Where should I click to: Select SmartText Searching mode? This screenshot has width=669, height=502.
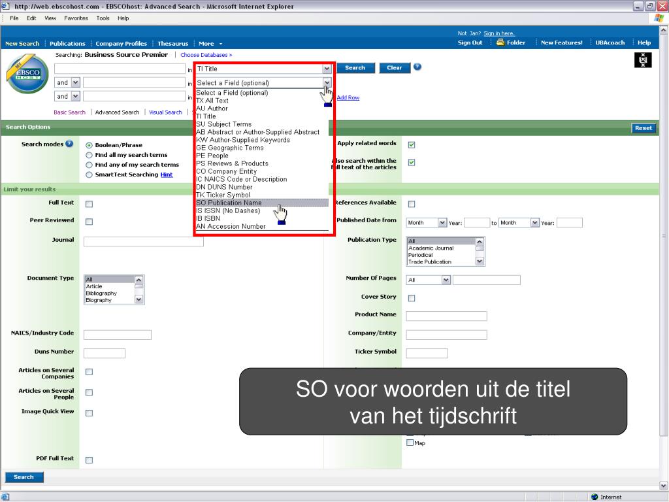[89, 175]
